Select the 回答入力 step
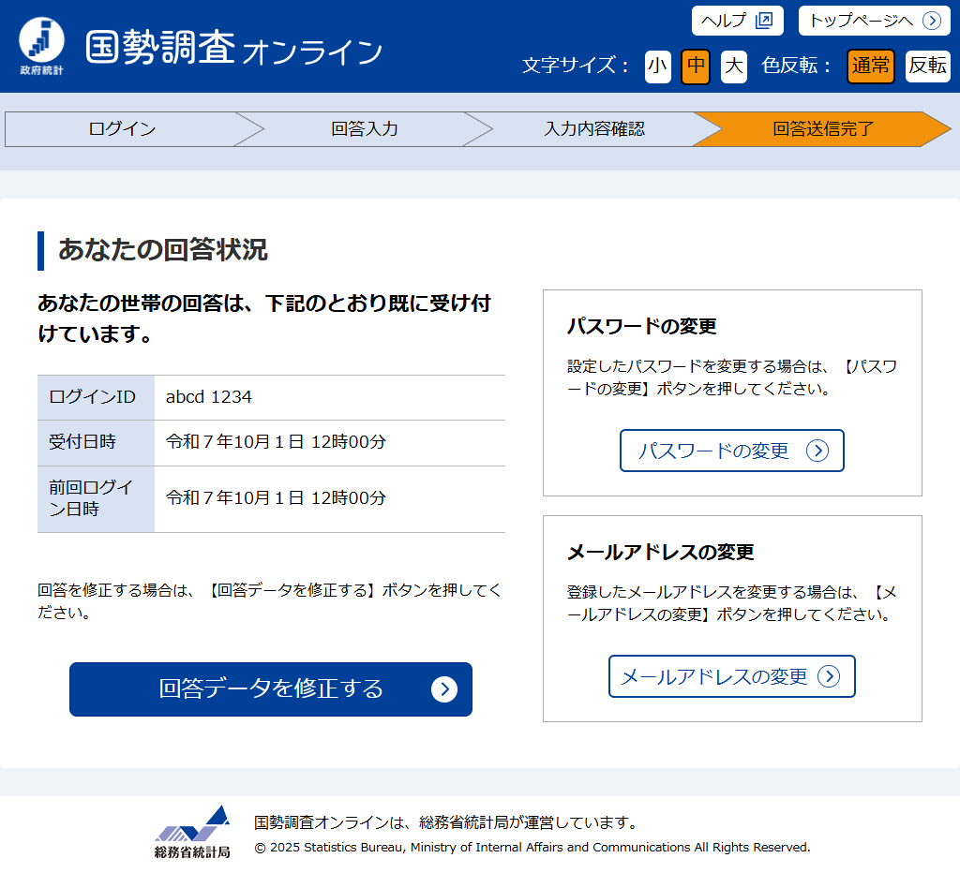The width and height of the screenshot is (960, 873). tap(365, 129)
